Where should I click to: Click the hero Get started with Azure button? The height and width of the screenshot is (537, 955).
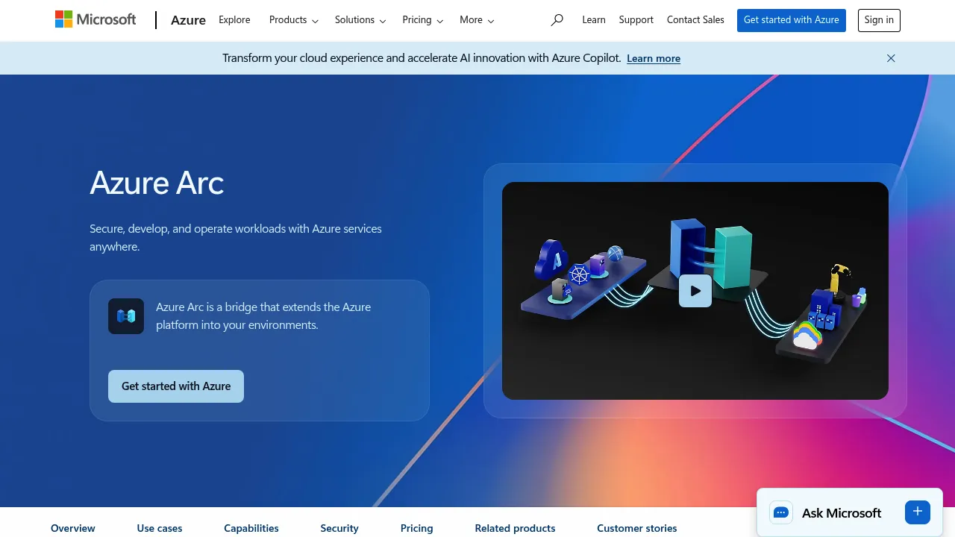point(176,386)
